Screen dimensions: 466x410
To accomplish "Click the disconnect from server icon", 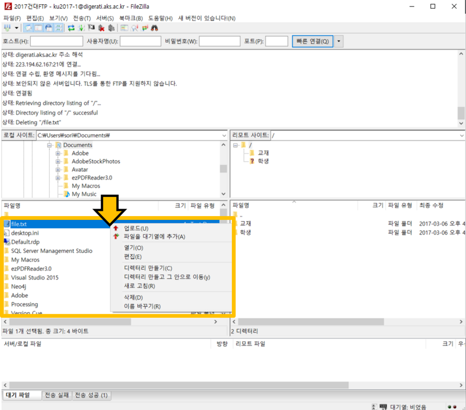I will tap(101, 28).
